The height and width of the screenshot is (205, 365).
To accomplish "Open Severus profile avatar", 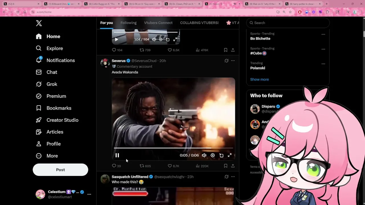I will [x=105, y=63].
